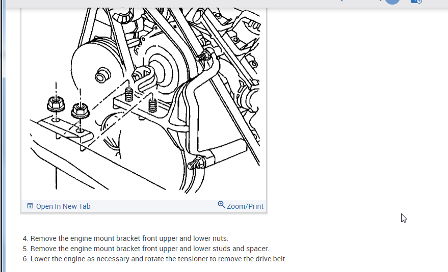448x272 pixels.
Task: Click the magnifier icon beside Zoom/Print
Action: click(221, 205)
